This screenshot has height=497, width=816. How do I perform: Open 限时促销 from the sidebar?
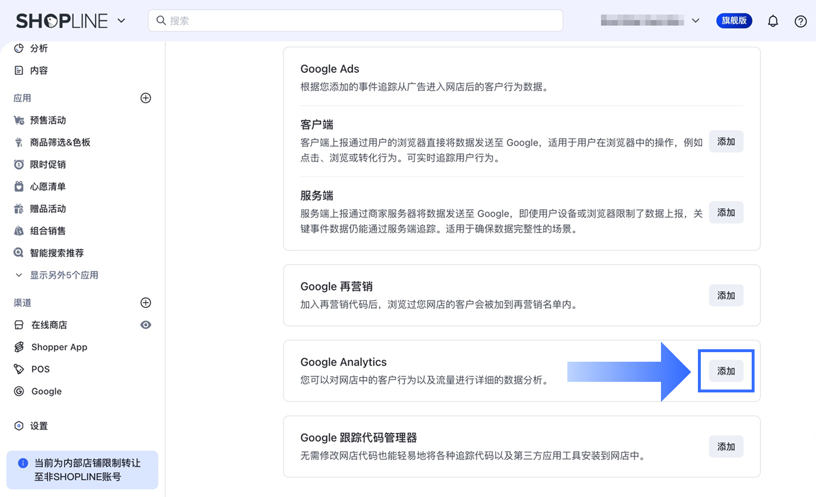tap(48, 165)
